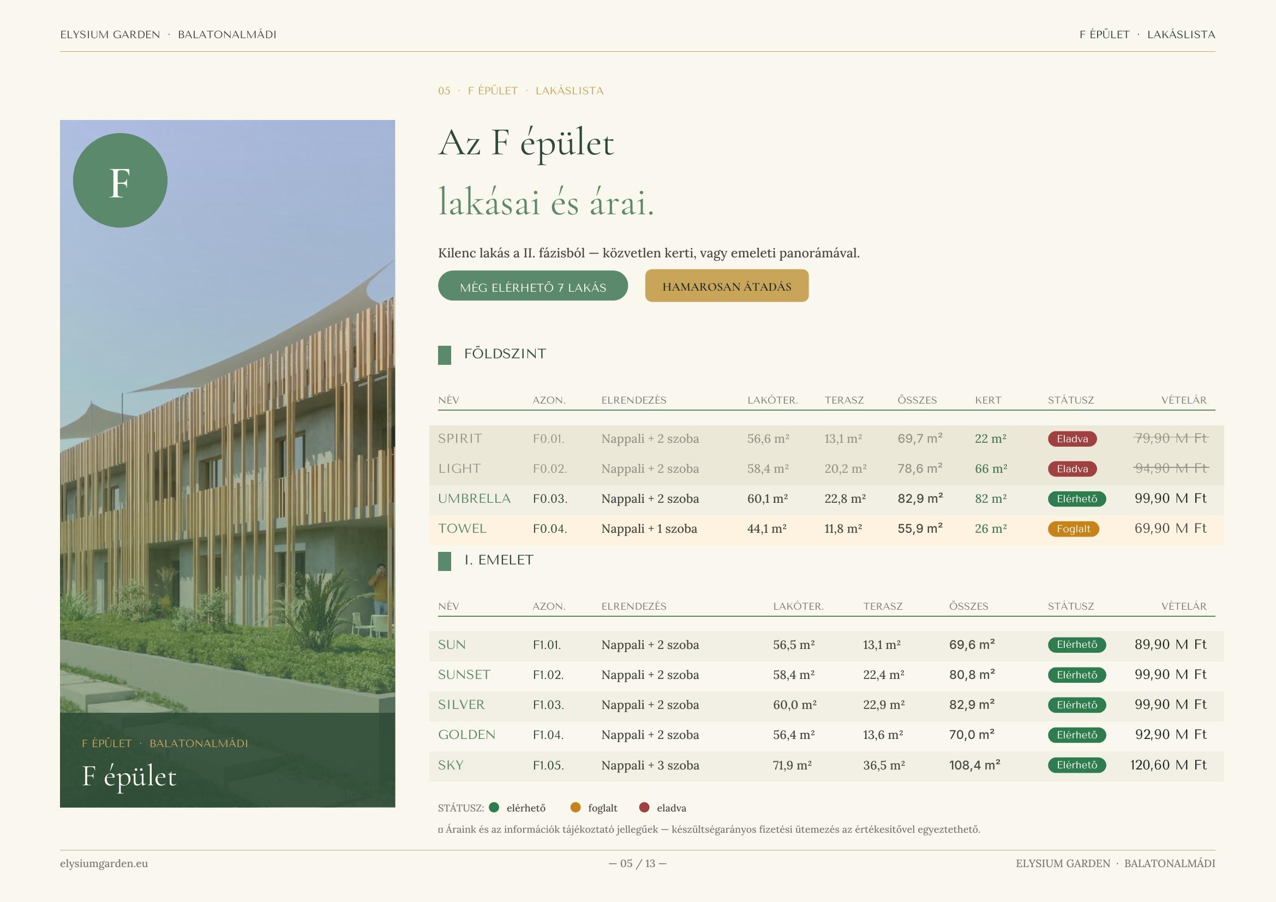
Task: Click the 82 m² garden value of UMBRELLA
Action: [x=990, y=499]
